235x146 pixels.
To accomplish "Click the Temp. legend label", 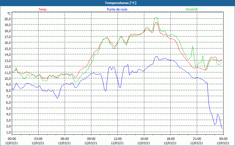I will [43, 9].
